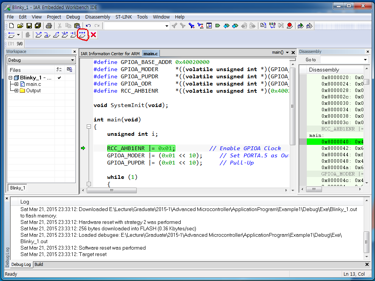Toggle the SWO trace button
The width and height of the screenshot is (375, 281).
[x=20, y=44]
